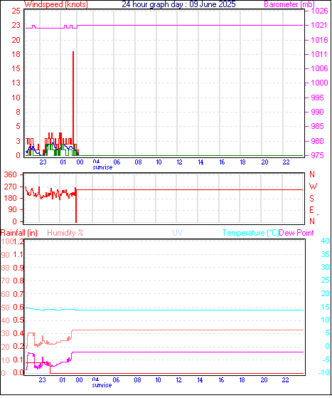The height and width of the screenshot is (398, 332).
Task: Click the vertical drop in wind direction plot
Action: (76, 206)
